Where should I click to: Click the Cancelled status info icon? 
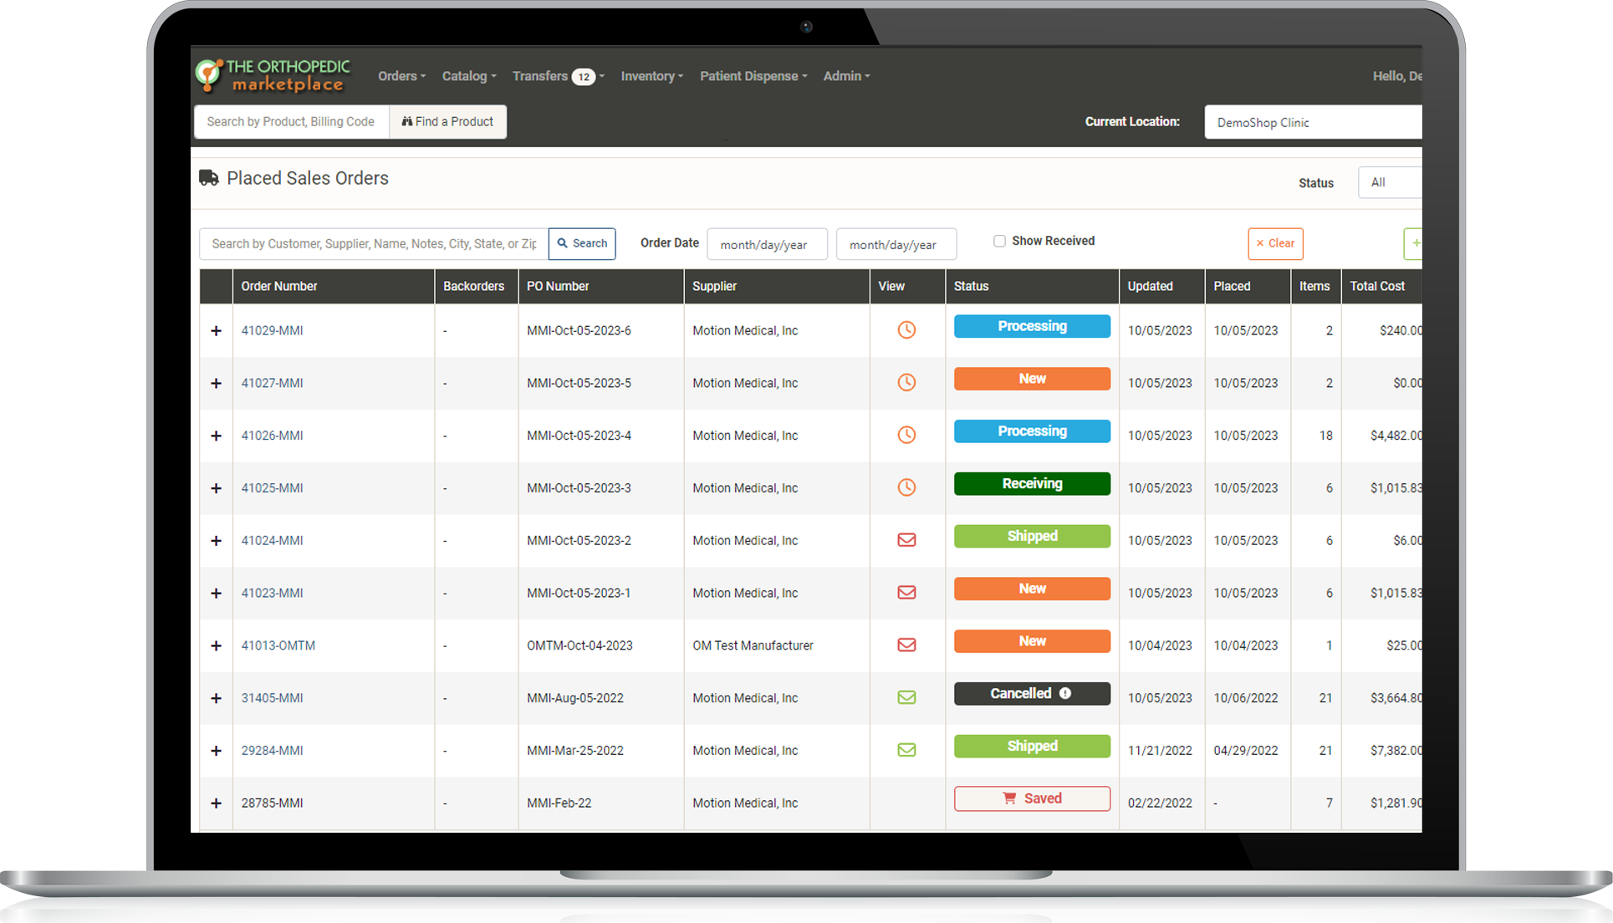point(1065,693)
